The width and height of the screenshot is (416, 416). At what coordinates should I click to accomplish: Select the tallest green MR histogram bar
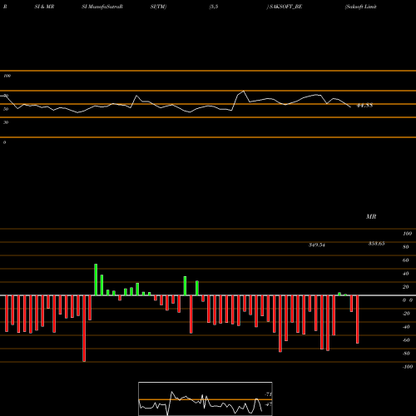click(x=96, y=280)
